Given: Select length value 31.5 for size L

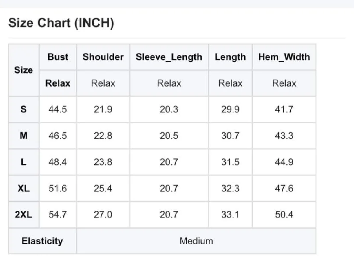Looking at the screenshot, I should [230, 162].
